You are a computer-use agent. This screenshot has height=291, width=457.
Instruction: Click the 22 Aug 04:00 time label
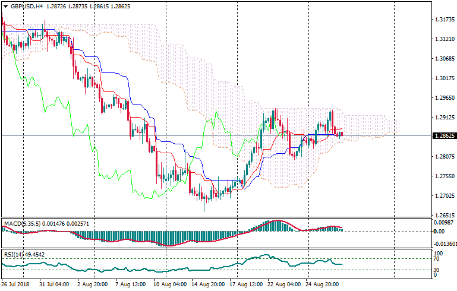coord(285,285)
